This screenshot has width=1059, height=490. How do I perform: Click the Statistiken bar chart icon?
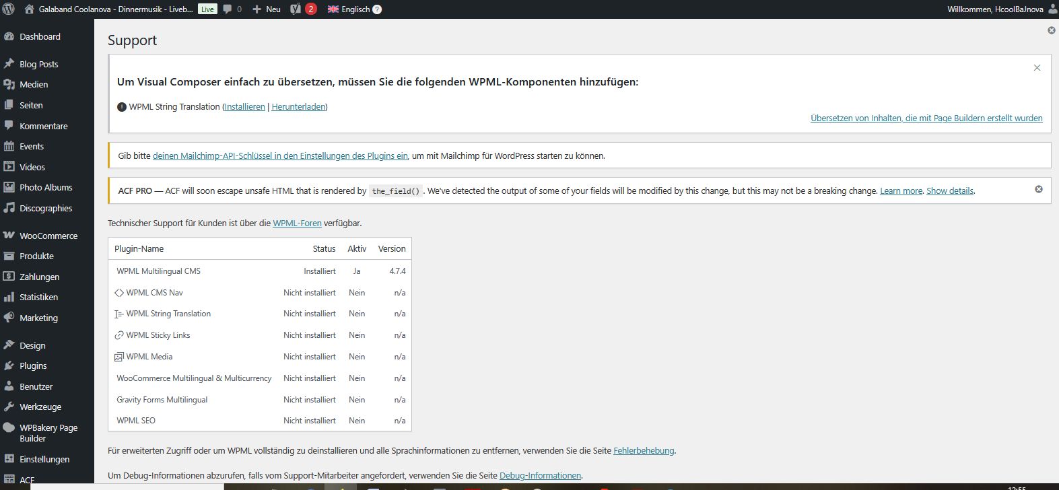(x=9, y=297)
